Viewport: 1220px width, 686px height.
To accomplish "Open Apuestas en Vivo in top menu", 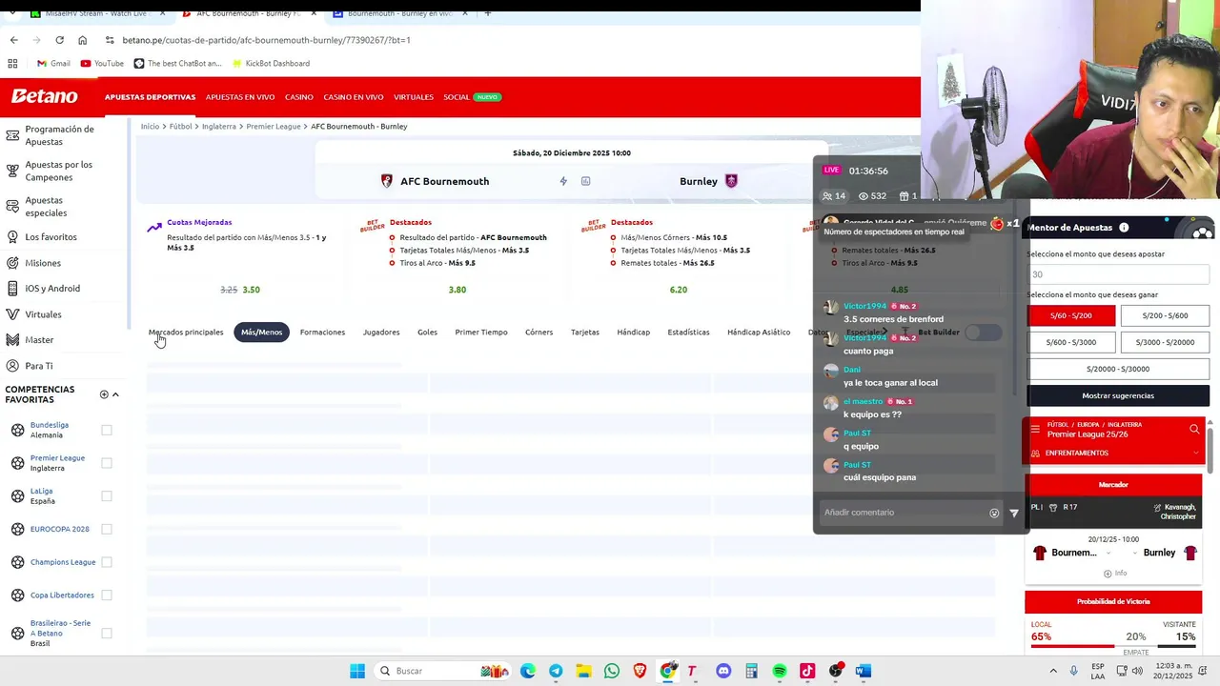I will (x=240, y=97).
